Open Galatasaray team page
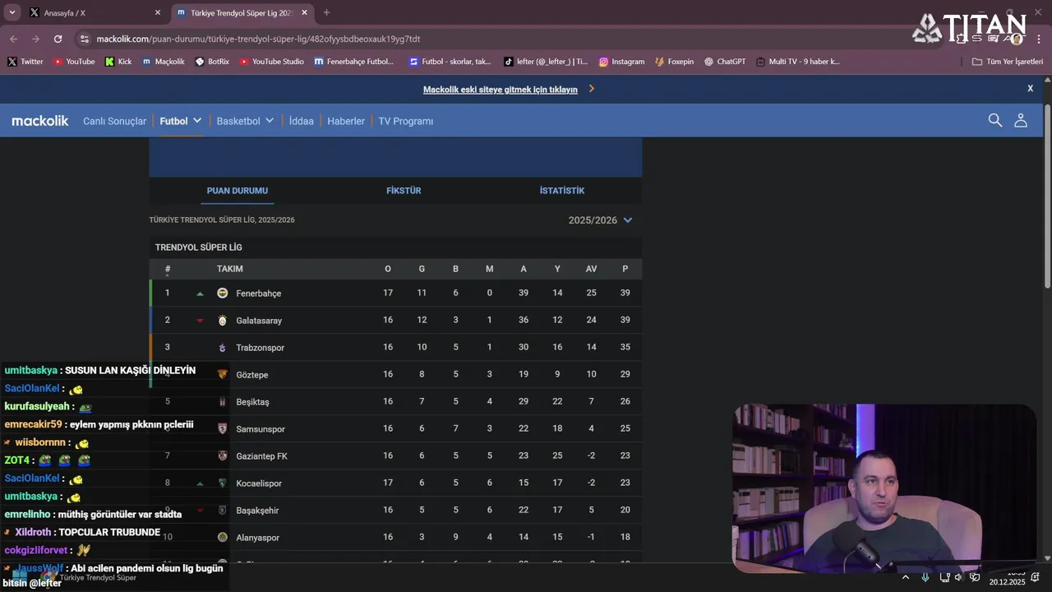Viewport: 1052px width, 592px height. 259,321
